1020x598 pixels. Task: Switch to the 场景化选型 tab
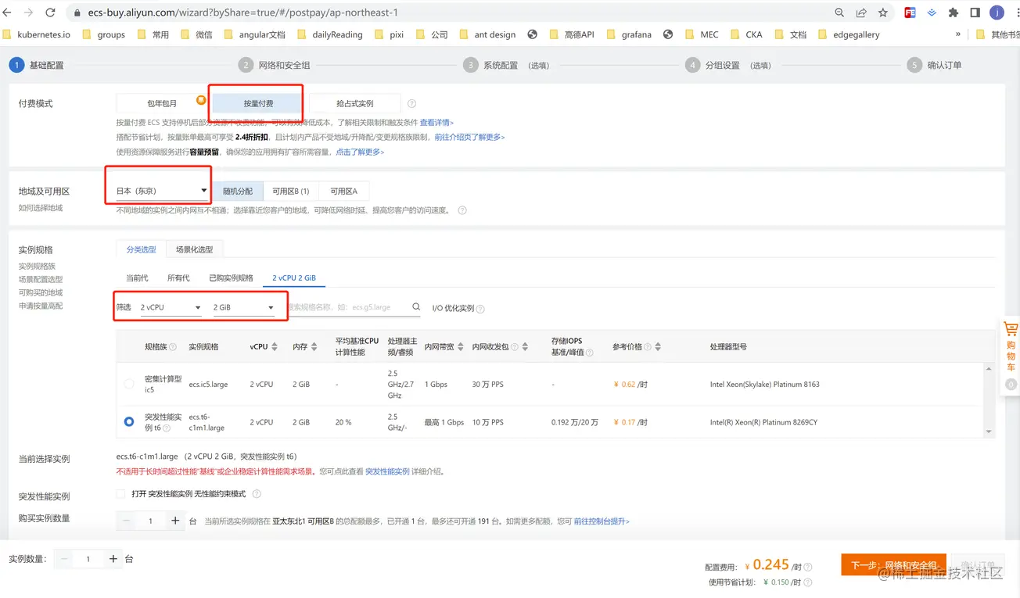[x=195, y=249]
